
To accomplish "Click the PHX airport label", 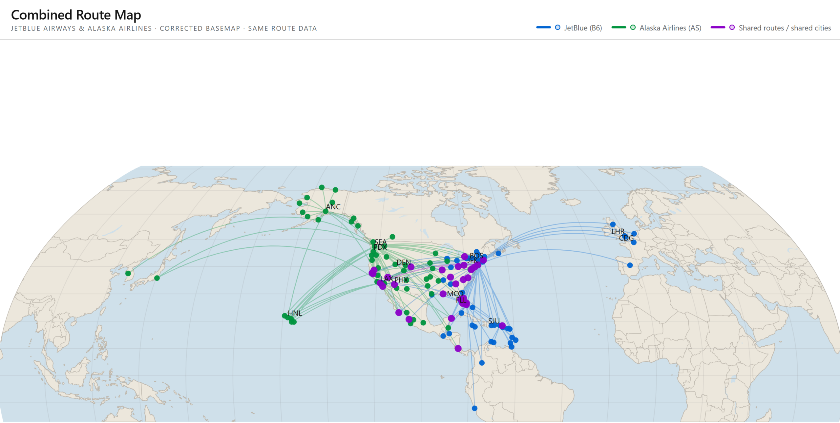I will pos(401,280).
